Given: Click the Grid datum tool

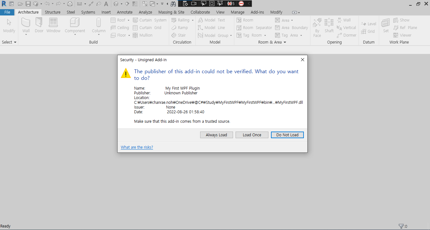Looking at the screenshot, I should [x=368, y=32].
